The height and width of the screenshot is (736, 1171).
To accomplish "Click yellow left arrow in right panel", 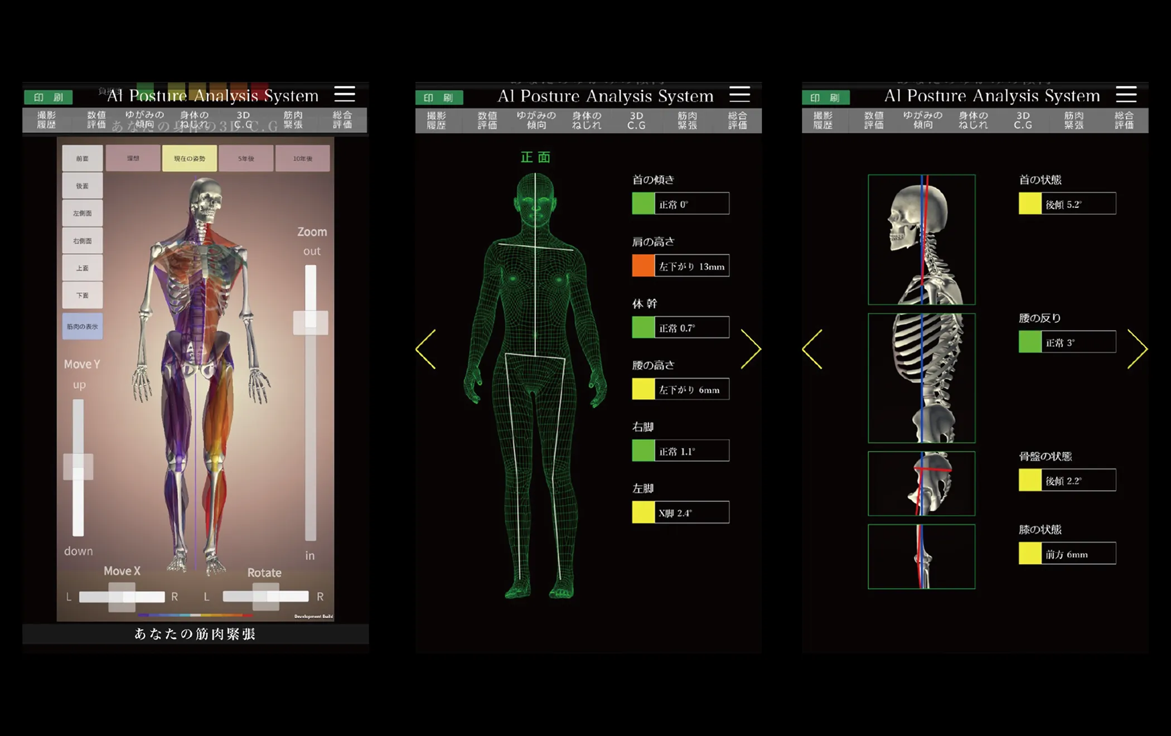I will point(812,349).
